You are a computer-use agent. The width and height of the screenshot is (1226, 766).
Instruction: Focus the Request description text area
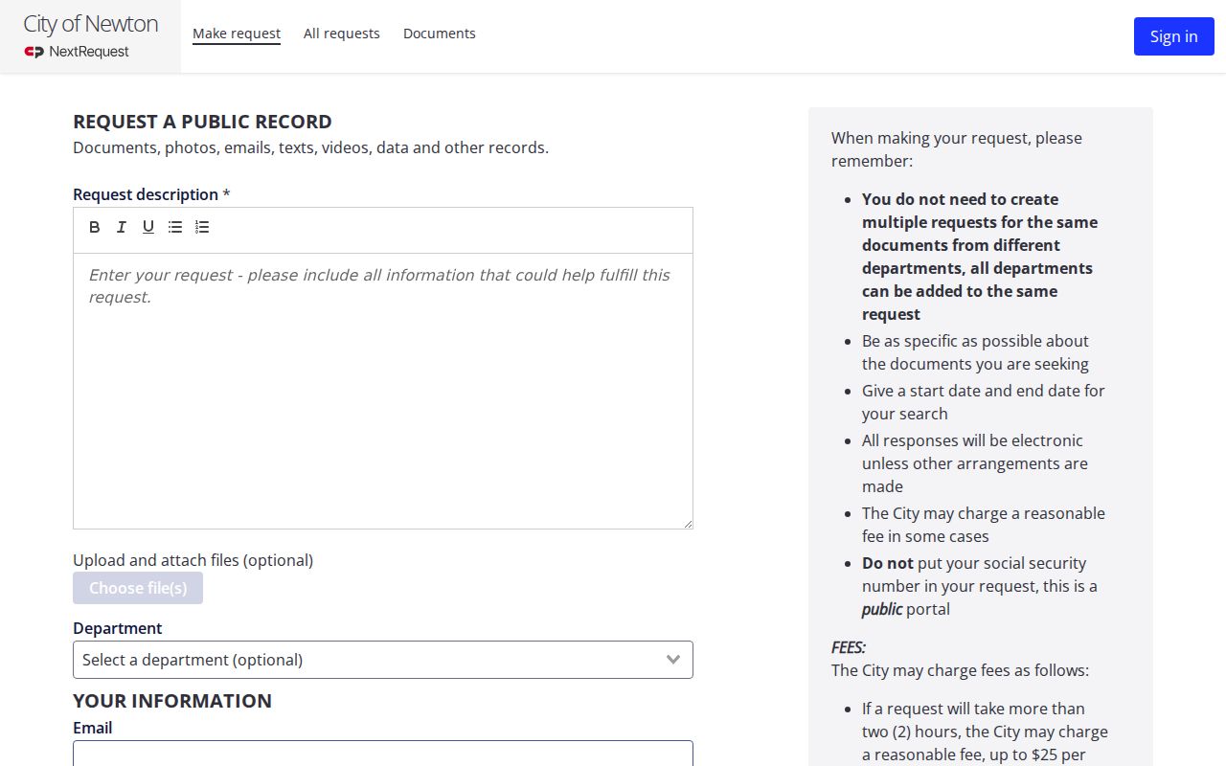pyautogui.click(x=383, y=391)
